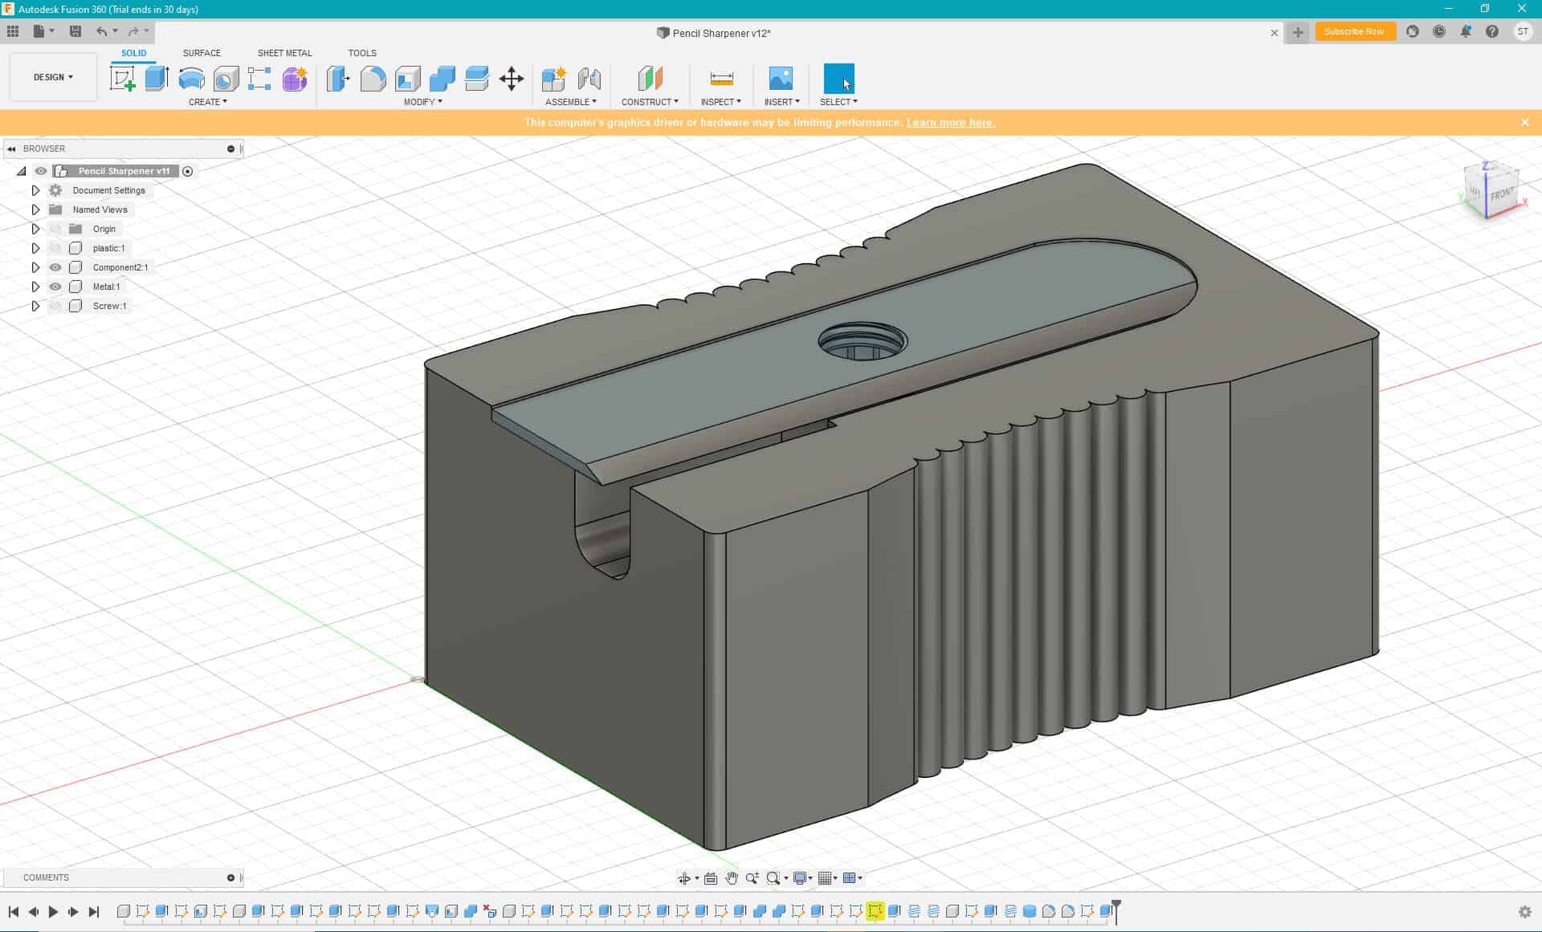The height and width of the screenshot is (932, 1542).
Task: Toggle visibility of Pencil Sharpener v11 root
Action: click(x=41, y=171)
